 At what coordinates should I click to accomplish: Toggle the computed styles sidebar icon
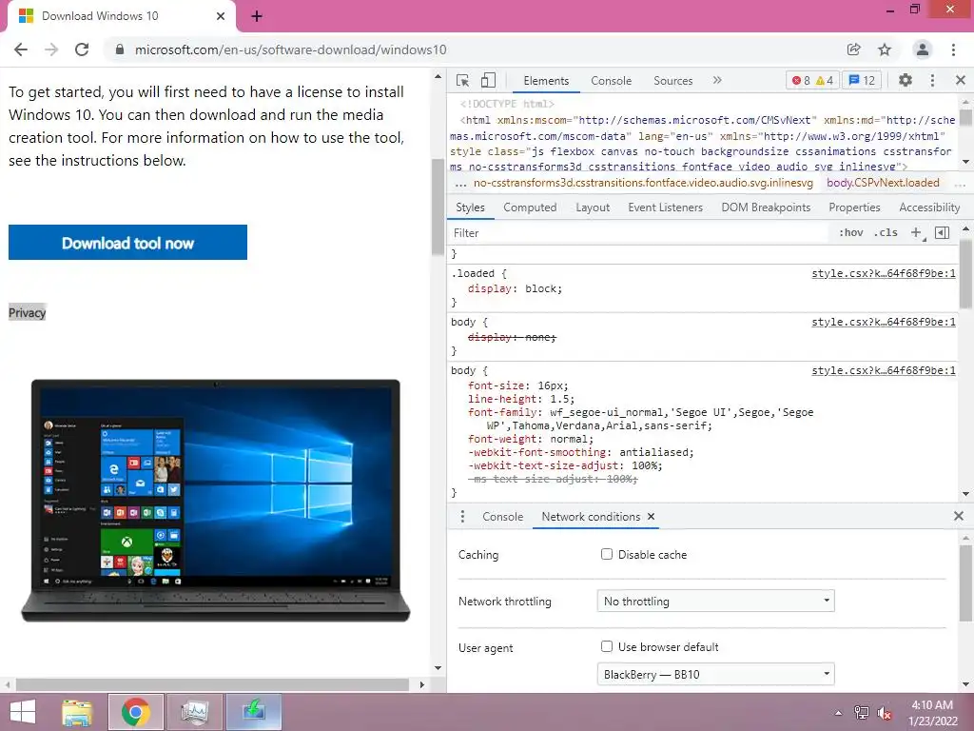943,232
